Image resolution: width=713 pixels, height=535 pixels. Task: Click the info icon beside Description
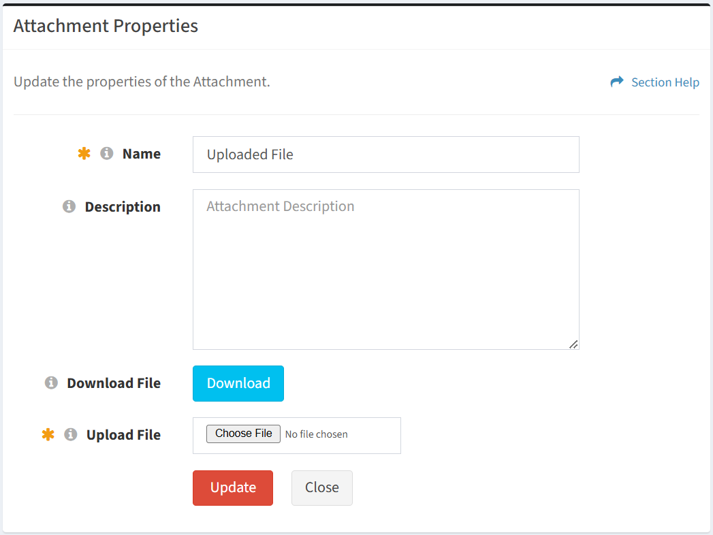click(69, 206)
